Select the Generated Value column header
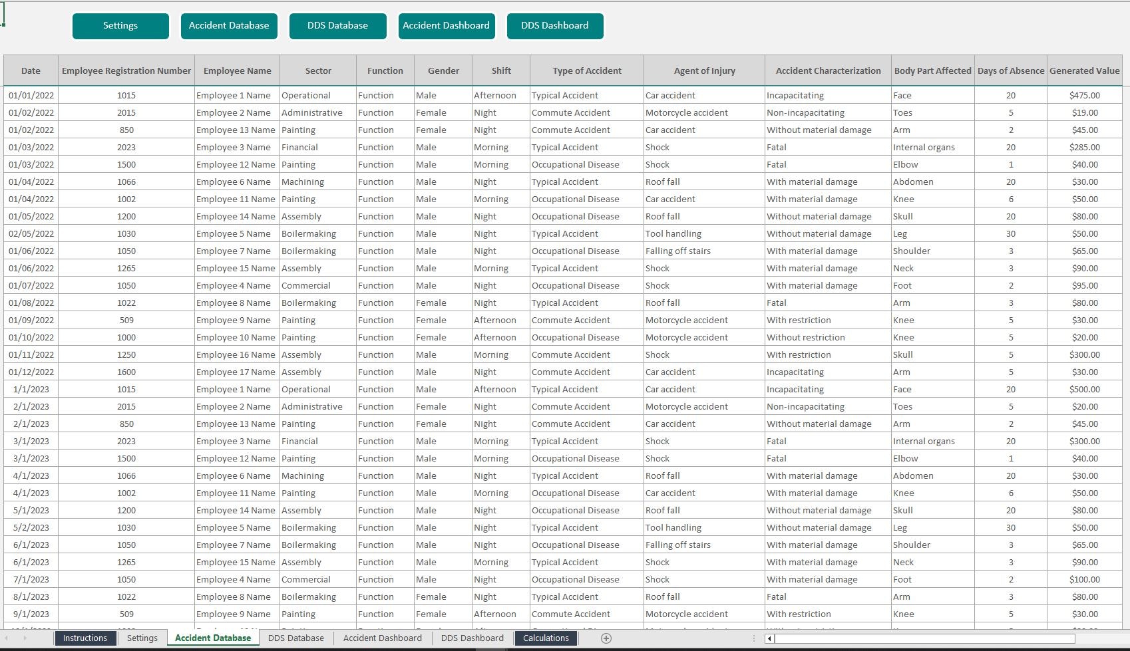Image resolution: width=1130 pixels, height=651 pixels. [x=1084, y=70]
